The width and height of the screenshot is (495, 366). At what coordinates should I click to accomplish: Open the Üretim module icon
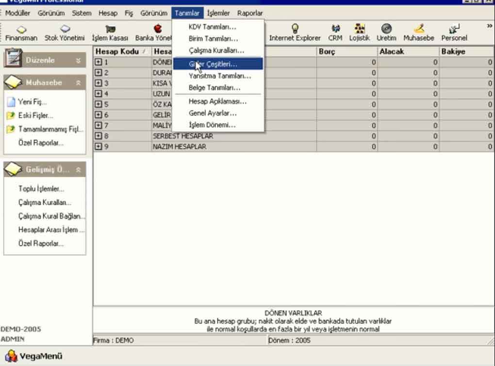(386, 33)
